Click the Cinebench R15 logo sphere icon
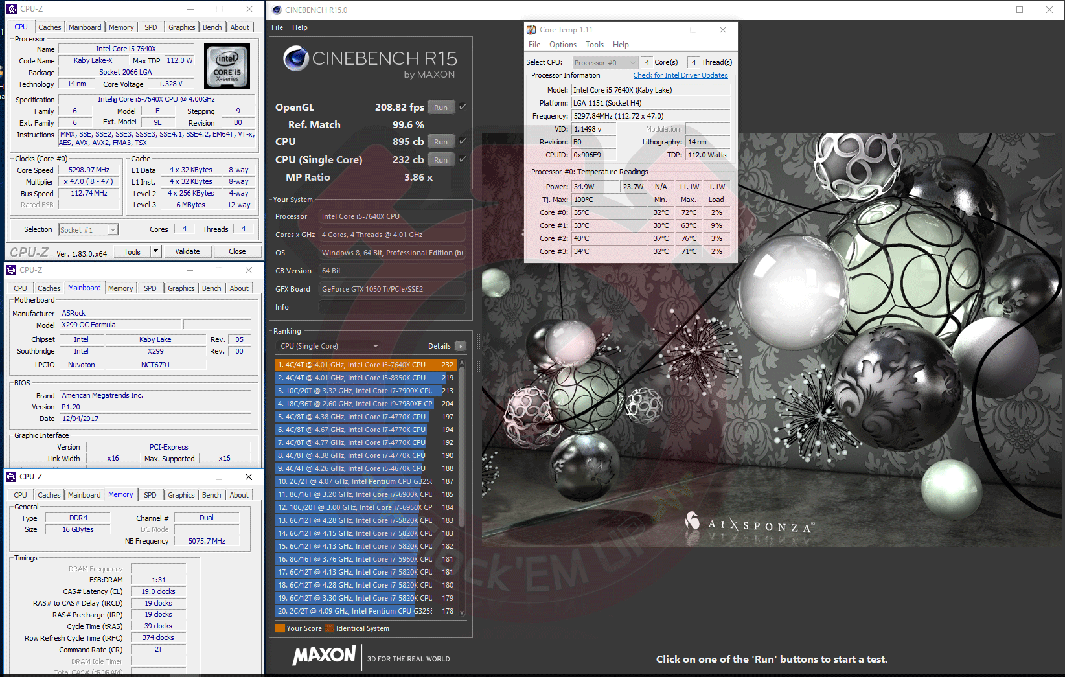The width and height of the screenshot is (1065, 677). pos(295,59)
